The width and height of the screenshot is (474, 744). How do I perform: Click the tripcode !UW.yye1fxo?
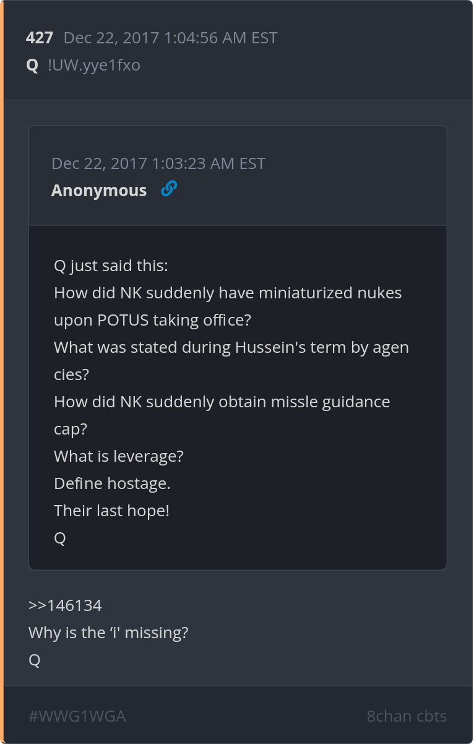coord(94,65)
